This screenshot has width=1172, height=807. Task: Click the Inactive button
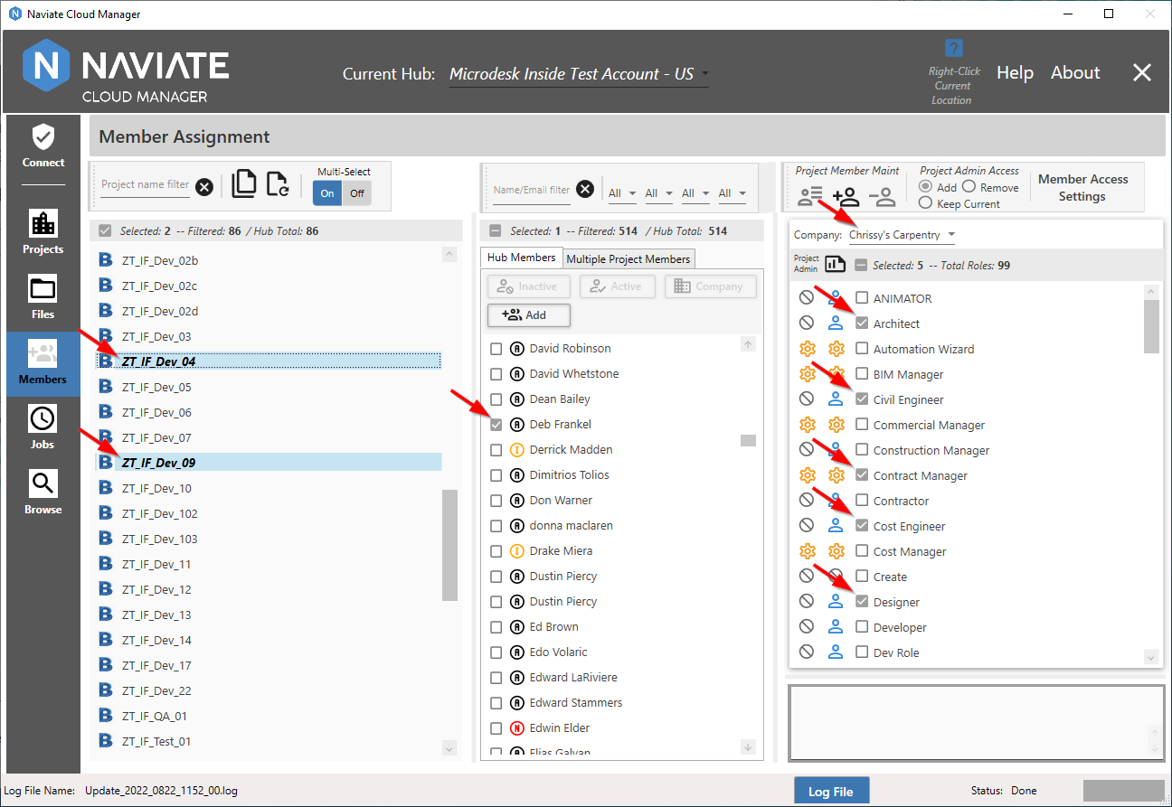tap(529, 286)
